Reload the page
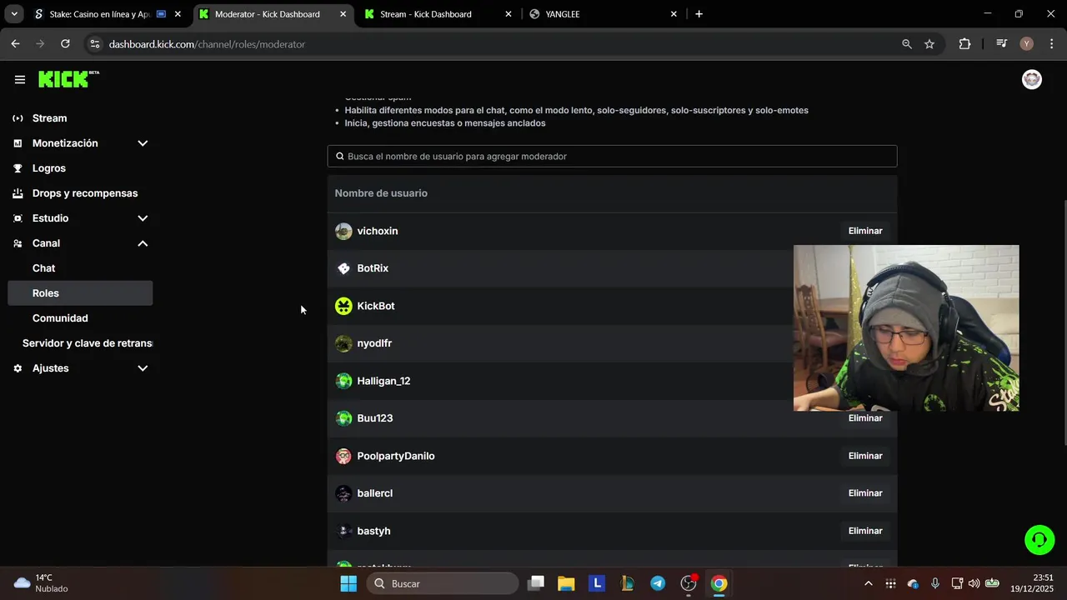Screen dimensions: 1067x600 point(65,44)
